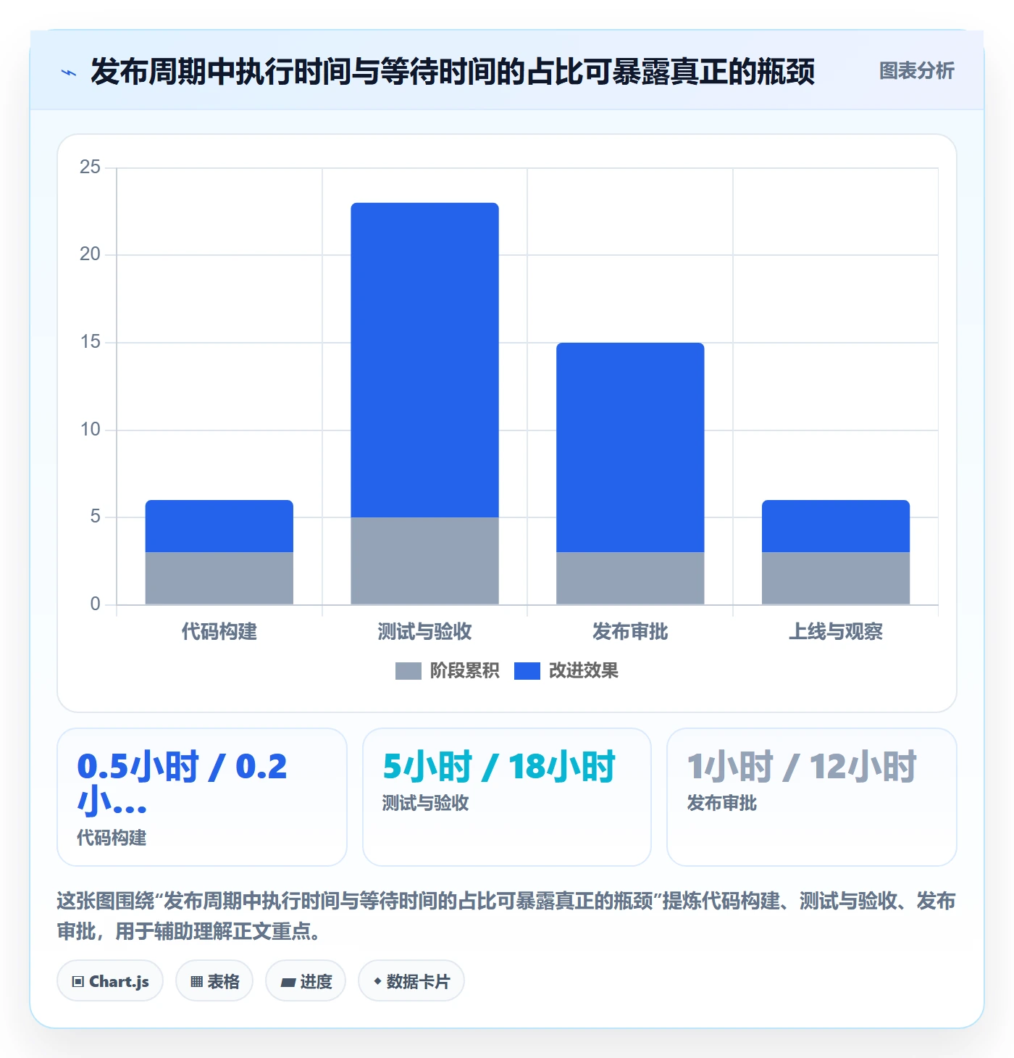Click the blue 上线与观察 bar segment
Screen dimensions: 1014x1058
click(836, 526)
